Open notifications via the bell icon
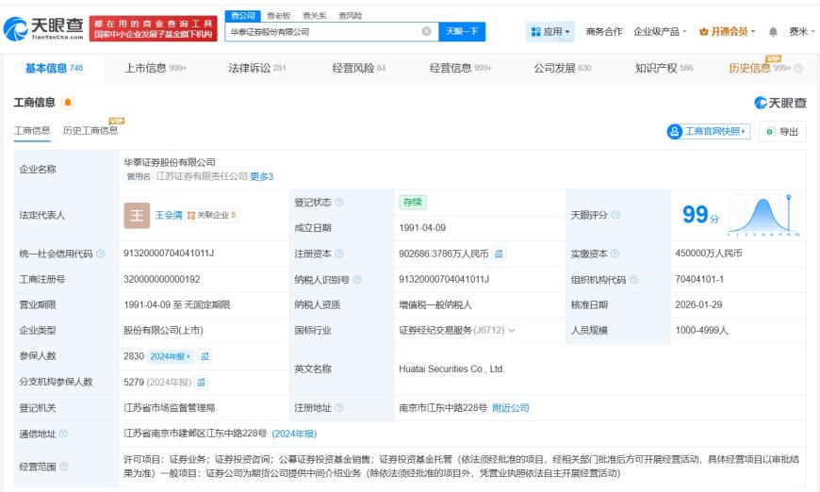 click(775, 32)
